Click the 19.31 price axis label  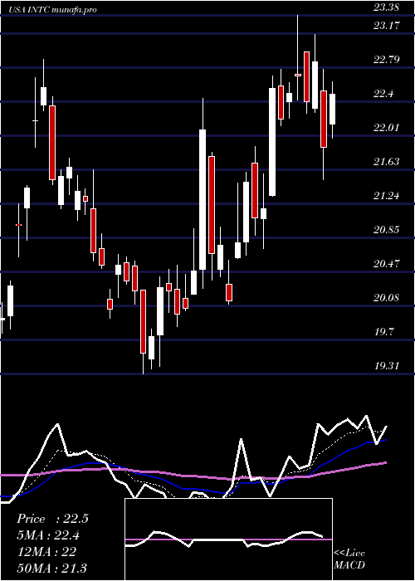tap(386, 366)
